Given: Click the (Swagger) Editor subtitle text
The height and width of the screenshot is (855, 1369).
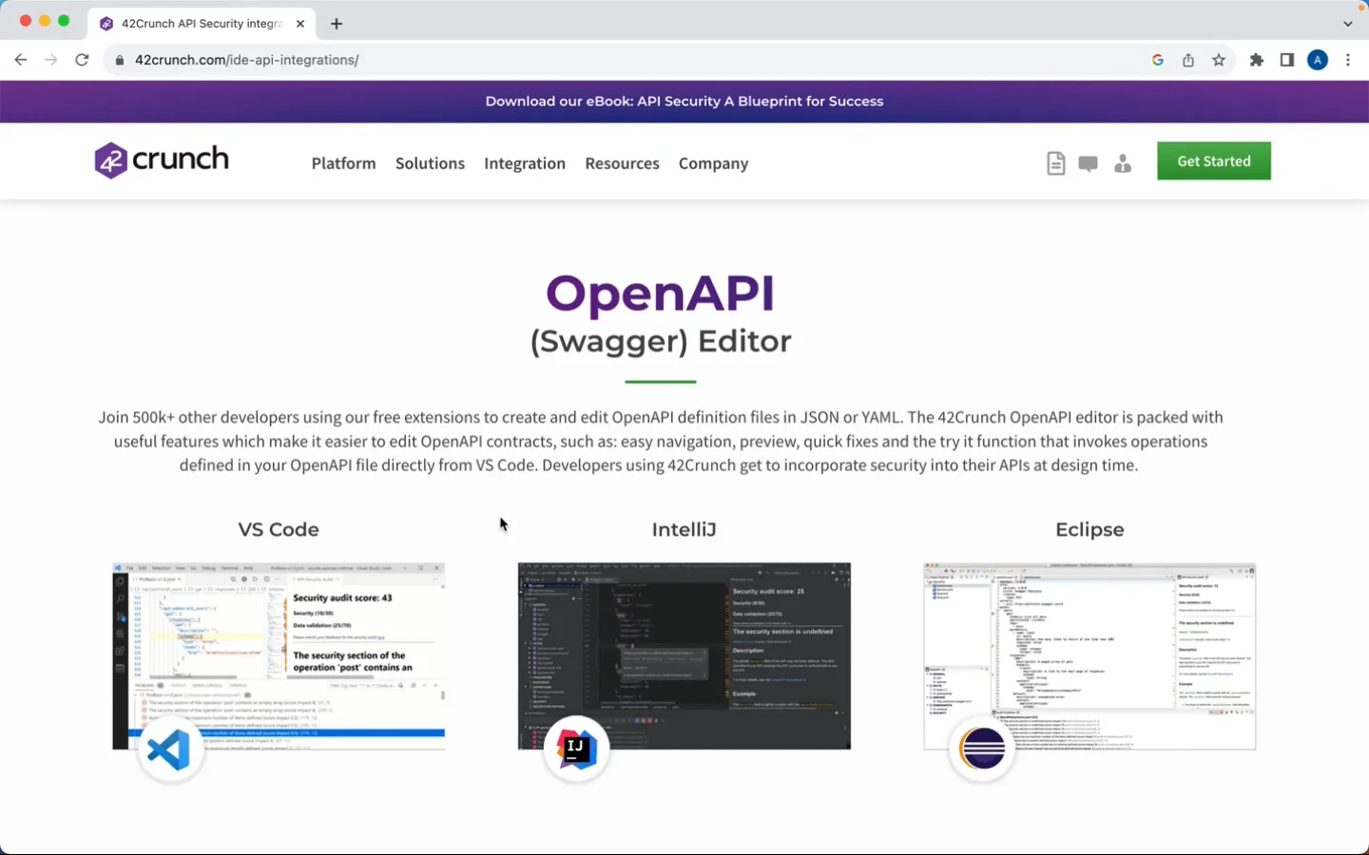Looking at the screenshot, I should coord(661,341).
